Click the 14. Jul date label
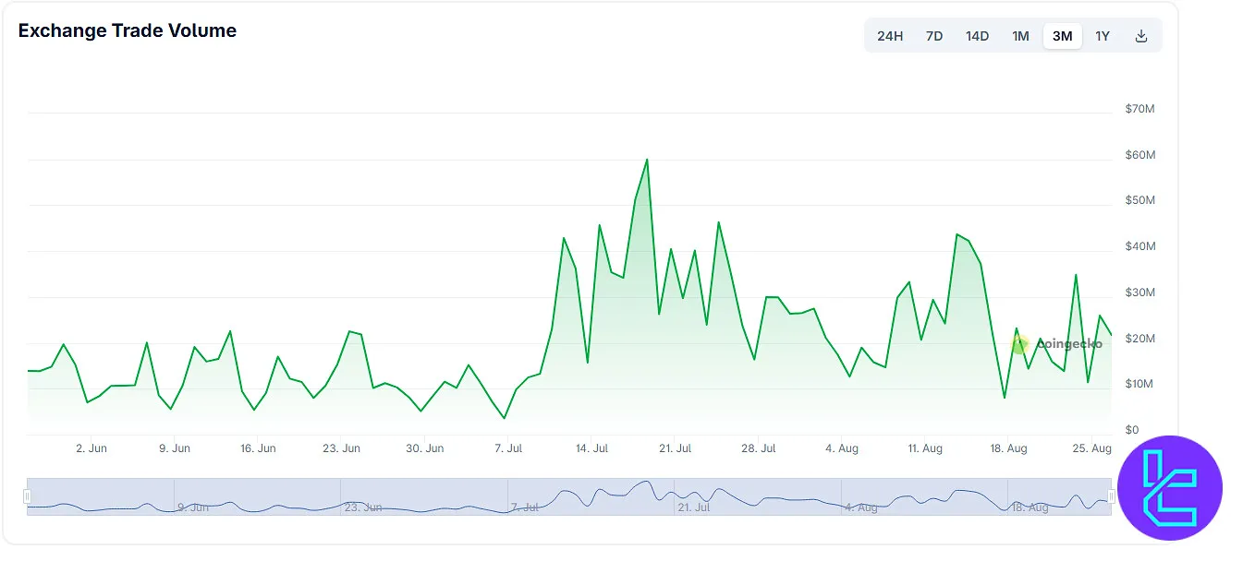Image resolution: width=1255 pixels, height=573 pixels. [x=591, y=448]
